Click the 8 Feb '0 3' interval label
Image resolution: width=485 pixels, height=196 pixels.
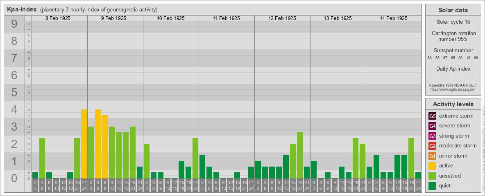pyautogui.click(x=35, y=185)
